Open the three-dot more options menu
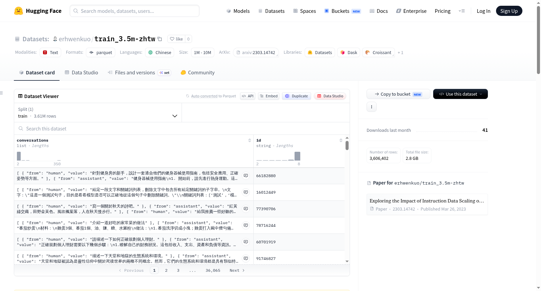 (x=372, y=107)
